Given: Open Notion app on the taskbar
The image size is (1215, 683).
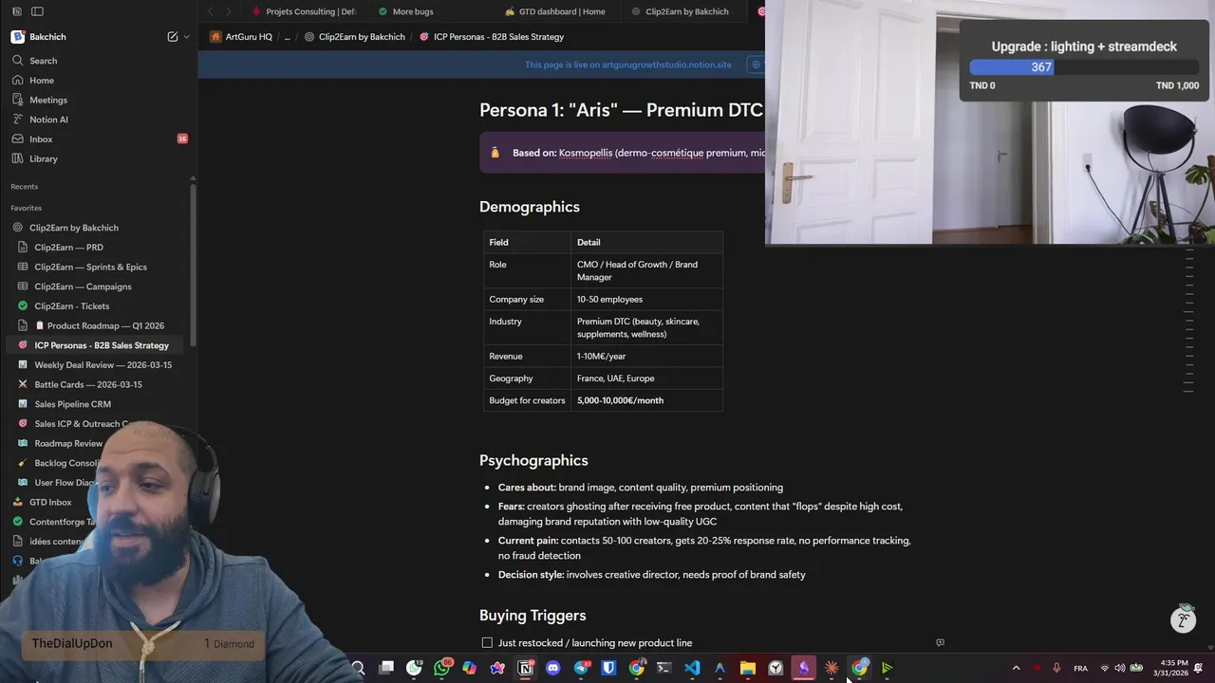Looking at the screenshot, I should (525, 668).
